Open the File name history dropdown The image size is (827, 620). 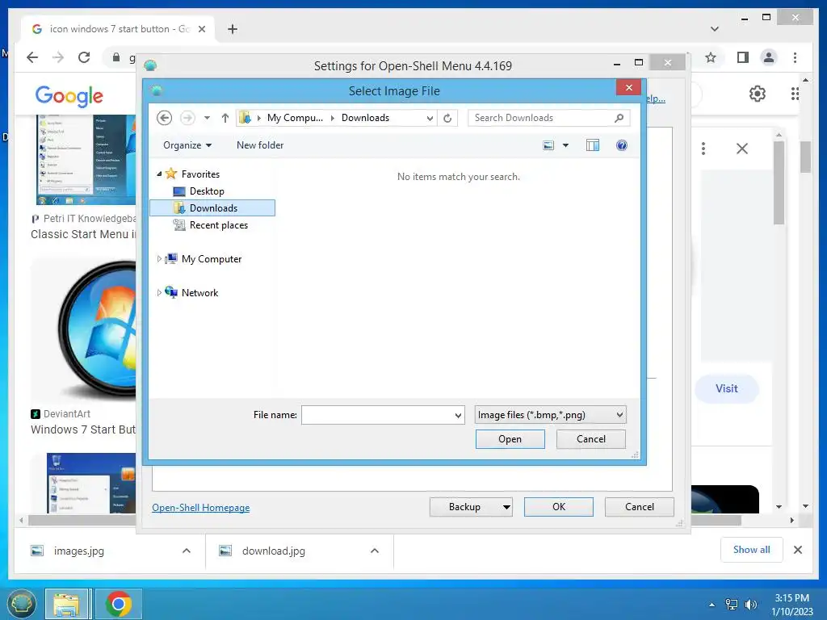[x=458, y=416]
